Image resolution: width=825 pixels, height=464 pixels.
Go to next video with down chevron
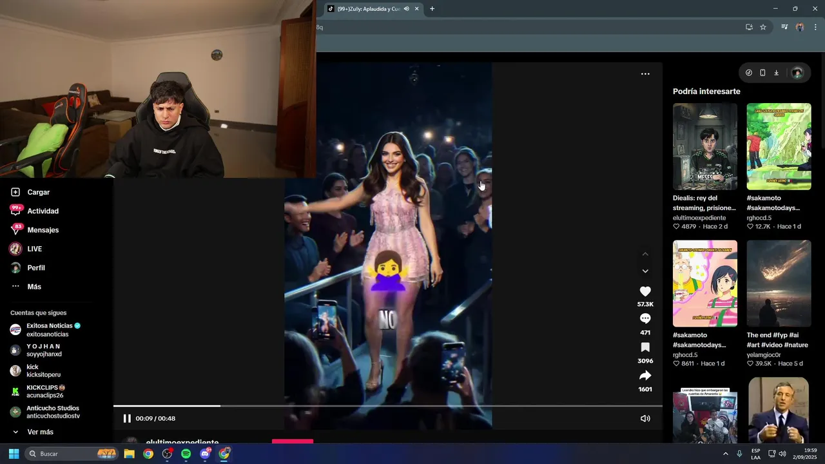tap(645, 271)
